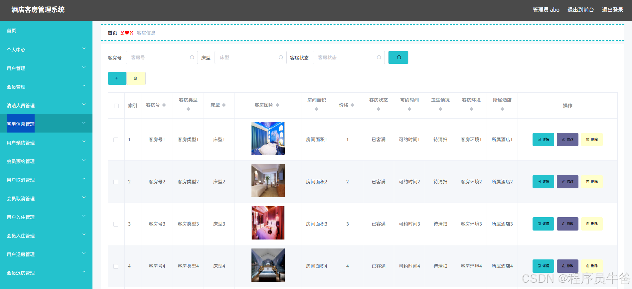
Task: Click 删除 for room 客房号1
Action: tap(592, 140)
